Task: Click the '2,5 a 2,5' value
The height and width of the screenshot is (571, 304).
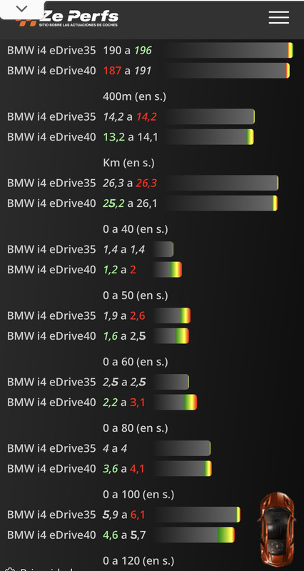Action: 124,382
